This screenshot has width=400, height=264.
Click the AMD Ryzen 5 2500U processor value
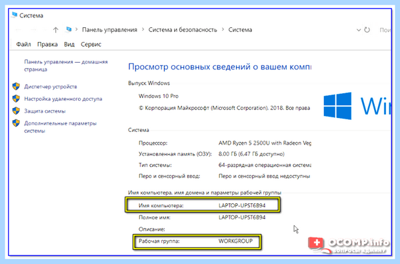(x=265, y=143)
